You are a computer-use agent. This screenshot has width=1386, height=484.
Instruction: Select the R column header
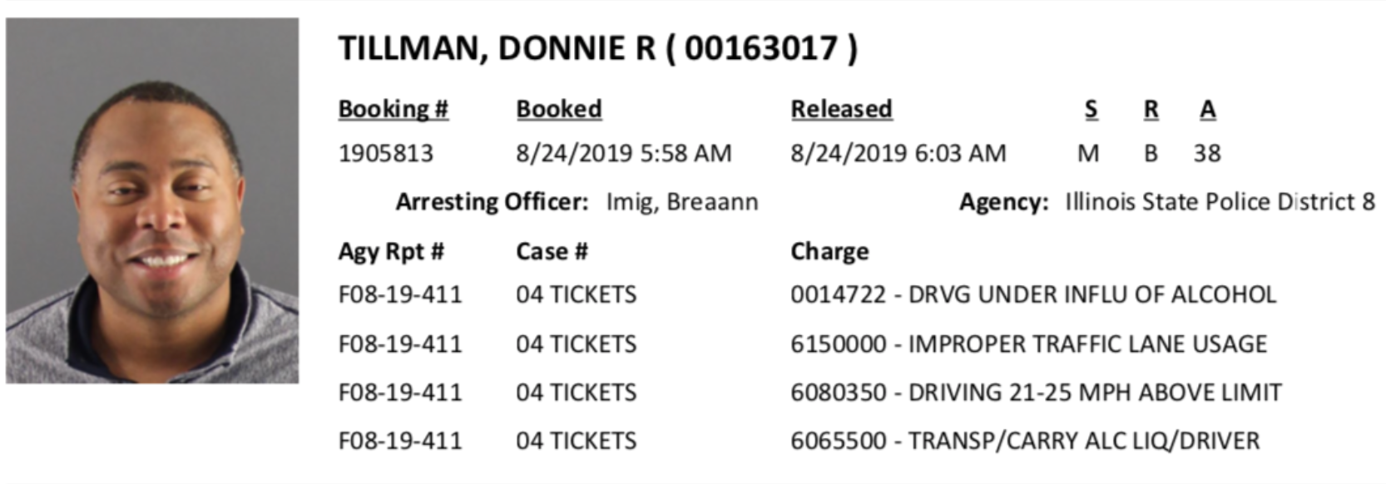coord(1151,109)
